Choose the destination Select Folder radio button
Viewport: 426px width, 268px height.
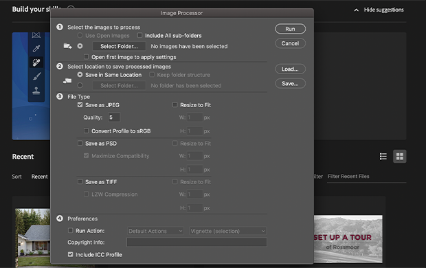[x=80, y=85]
